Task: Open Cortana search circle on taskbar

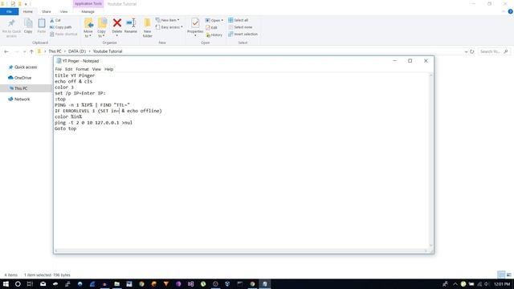Action: pos(18,284)
